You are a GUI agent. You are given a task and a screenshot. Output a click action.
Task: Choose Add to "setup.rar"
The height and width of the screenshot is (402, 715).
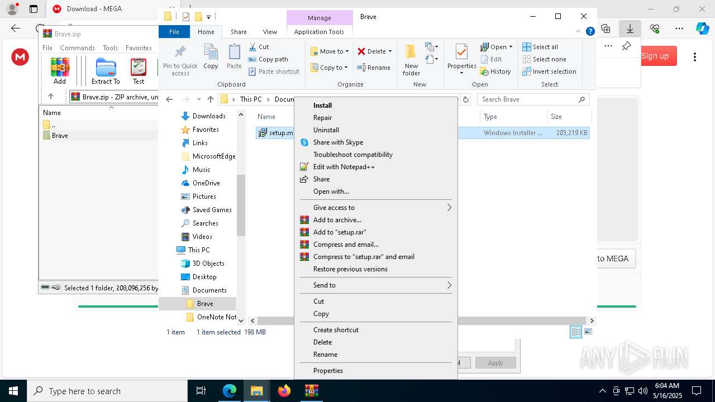click(x=340, y=232)
